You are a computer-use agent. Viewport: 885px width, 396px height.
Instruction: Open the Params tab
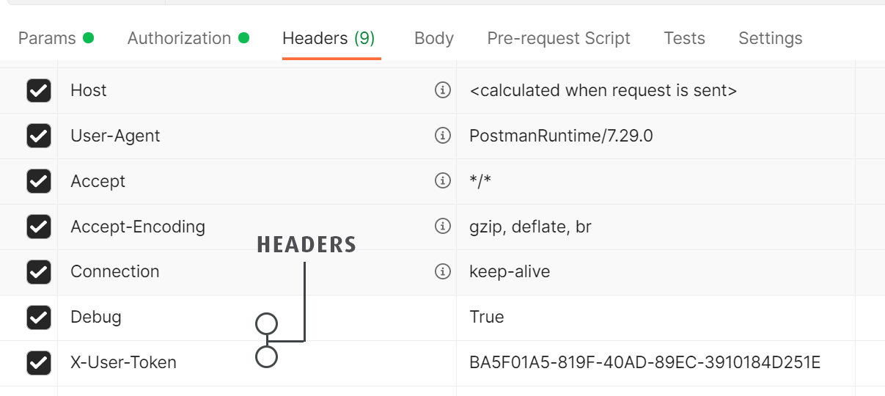pyautogui.click(x=47, y=38)
